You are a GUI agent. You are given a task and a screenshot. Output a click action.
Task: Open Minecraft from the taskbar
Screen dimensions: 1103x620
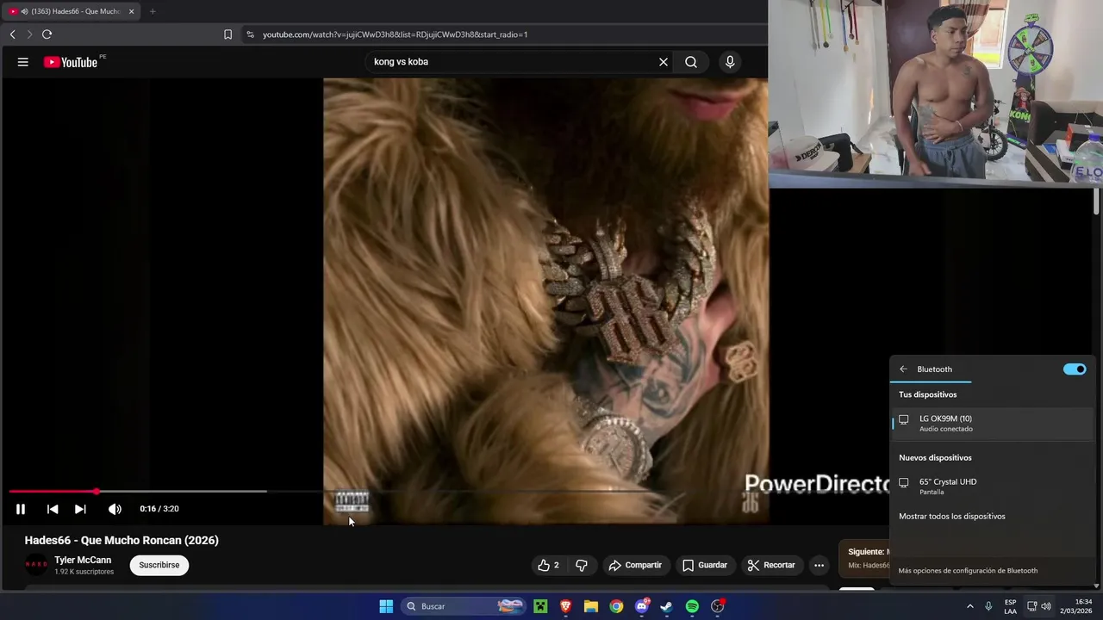click(x=540, y=606)
